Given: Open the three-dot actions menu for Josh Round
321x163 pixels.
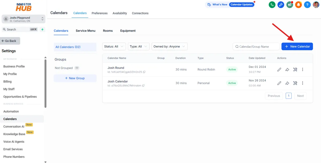Looking at the screenshot, I should click(x=303, y=69).
